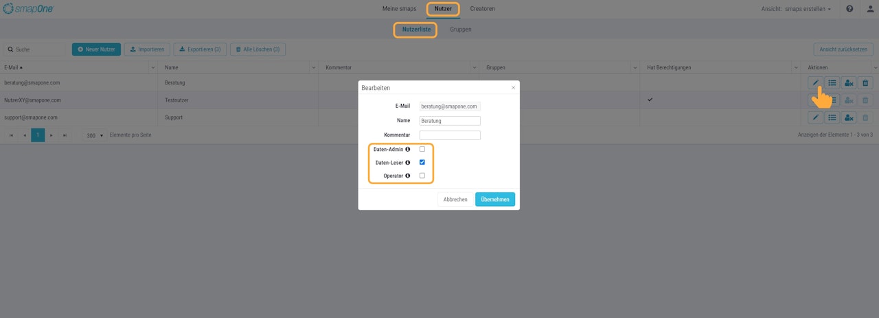This screenshot has height=318, width=879.
Task: Click the trash icon in the Beratung row
Action: (x=865, y=83)
